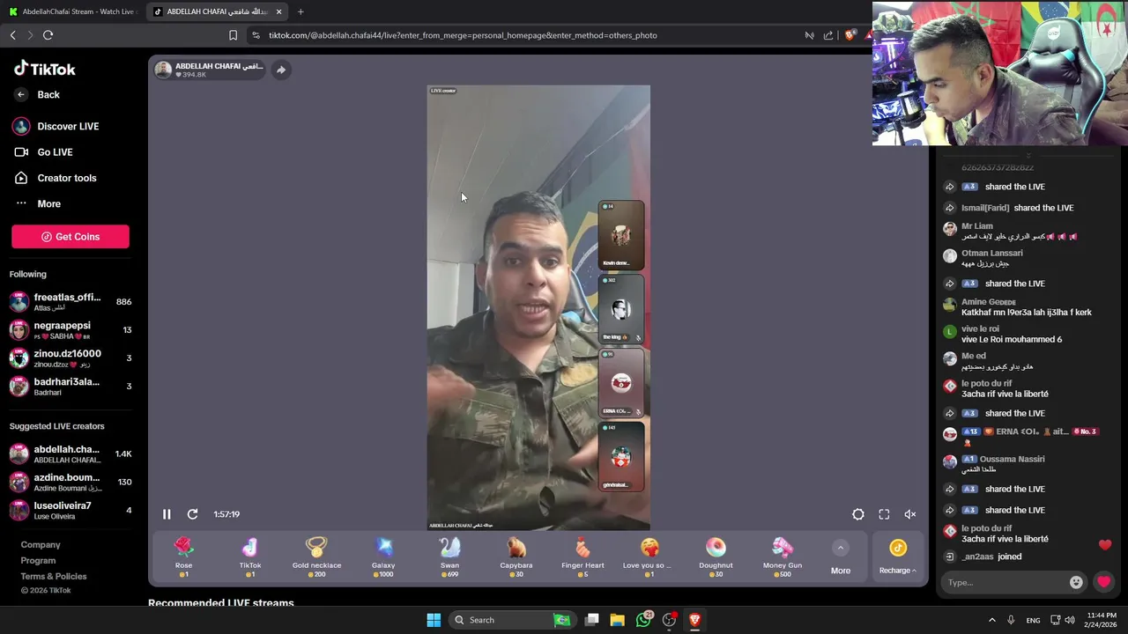Open the browser share icon in address bar
Viewport: 1128px width, 634px height.
pos(828,35)
